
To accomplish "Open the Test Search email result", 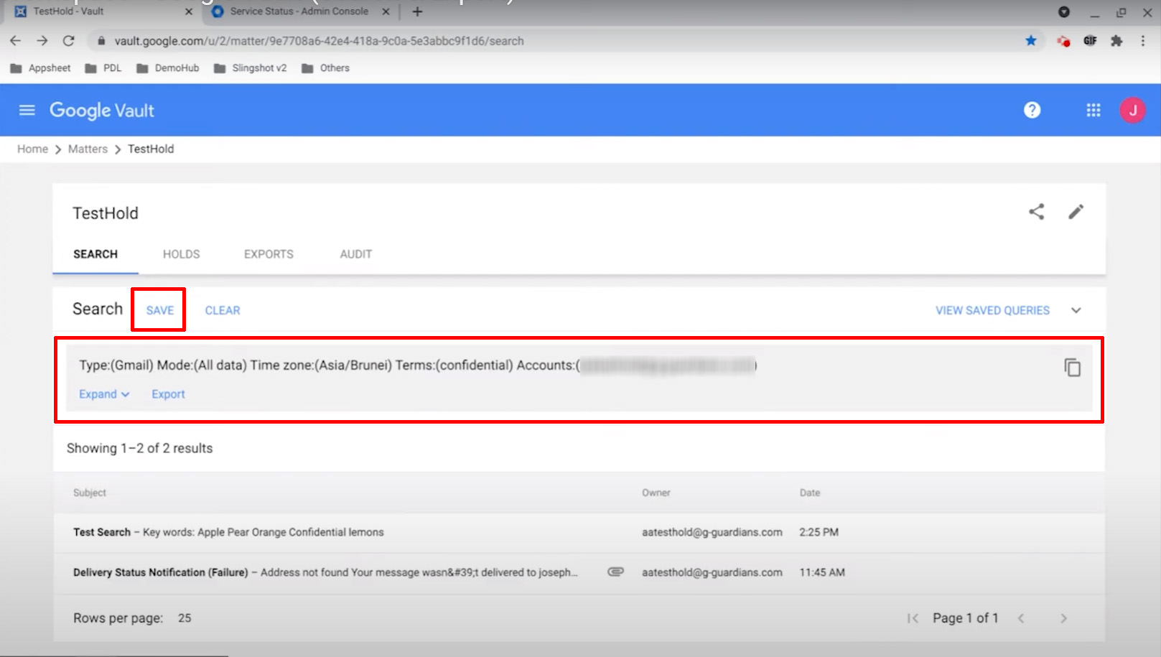I will [x=228, y=532].
